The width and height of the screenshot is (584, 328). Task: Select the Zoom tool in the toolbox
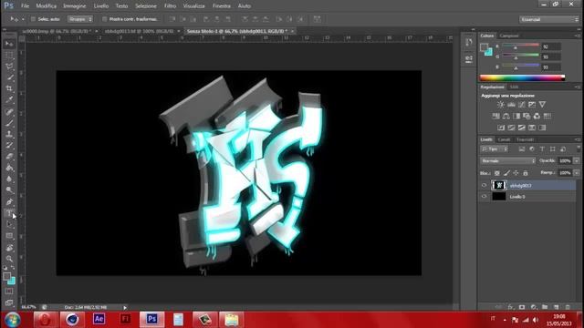(9, 259)
